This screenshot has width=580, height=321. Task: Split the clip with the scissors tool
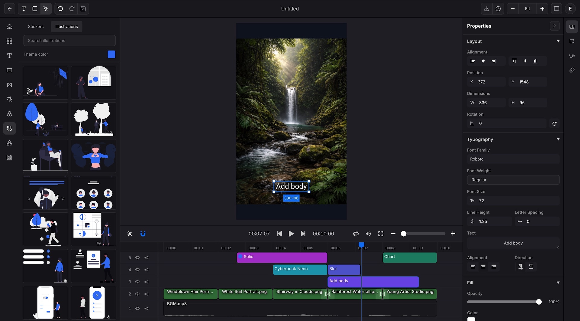tap(129, 234)
